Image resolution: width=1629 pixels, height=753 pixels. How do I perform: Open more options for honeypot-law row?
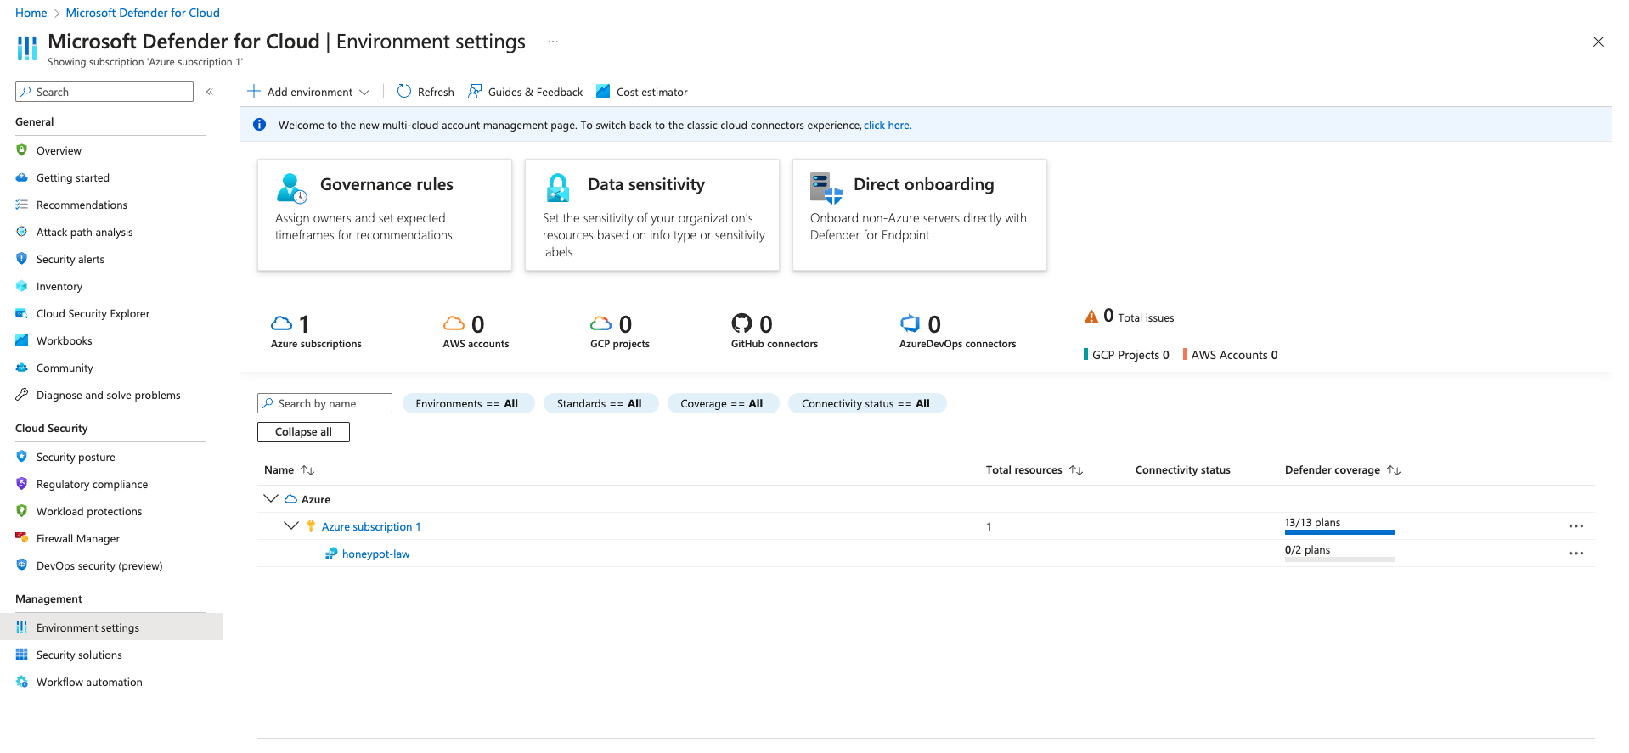(1576, 554)
